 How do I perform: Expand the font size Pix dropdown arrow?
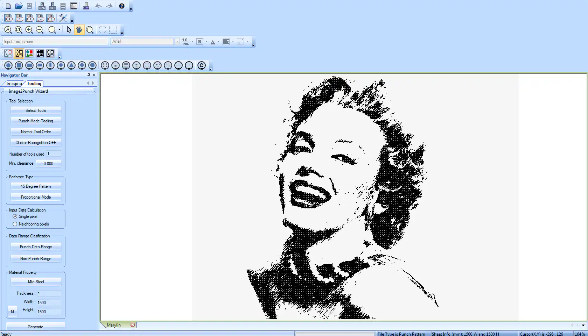(192, 41)
